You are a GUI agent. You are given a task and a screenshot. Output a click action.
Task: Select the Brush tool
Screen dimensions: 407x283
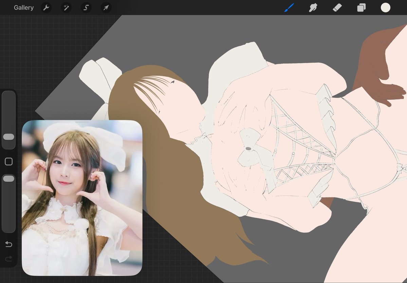289,7
